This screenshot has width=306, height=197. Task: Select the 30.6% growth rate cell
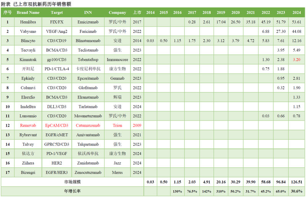[297, 191]
